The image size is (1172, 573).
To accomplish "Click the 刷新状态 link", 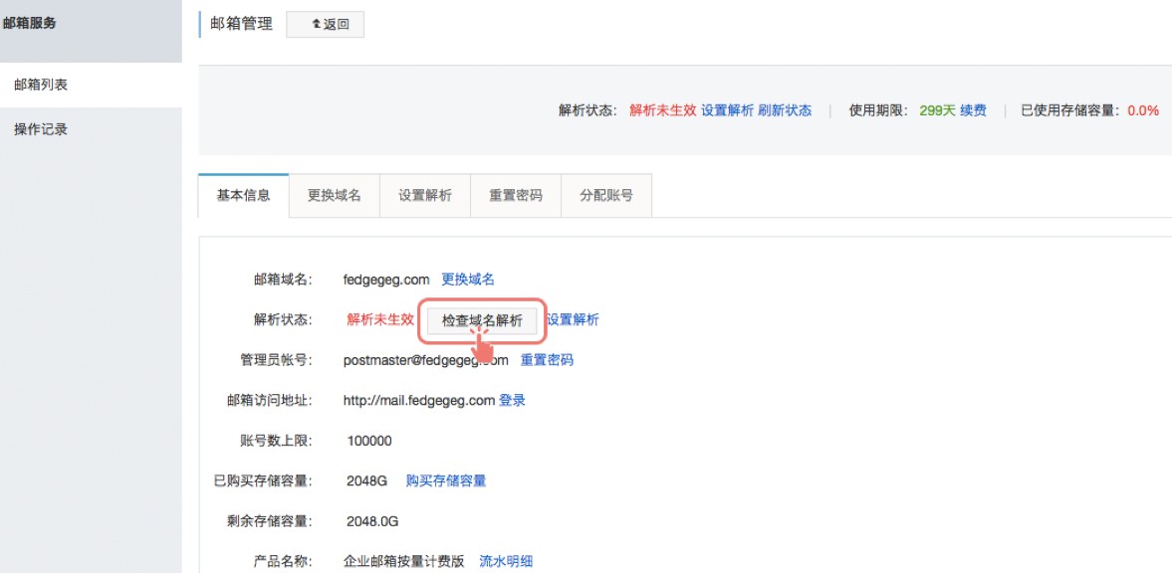I will [785, 111].
